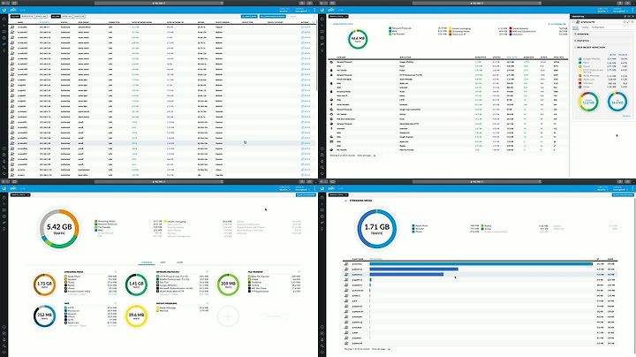Click the sidebar toggle icon in the top-left browser toolbar
Image resolution: width=636 pixels, height=357 pixels.
click(x=13, y=3)
